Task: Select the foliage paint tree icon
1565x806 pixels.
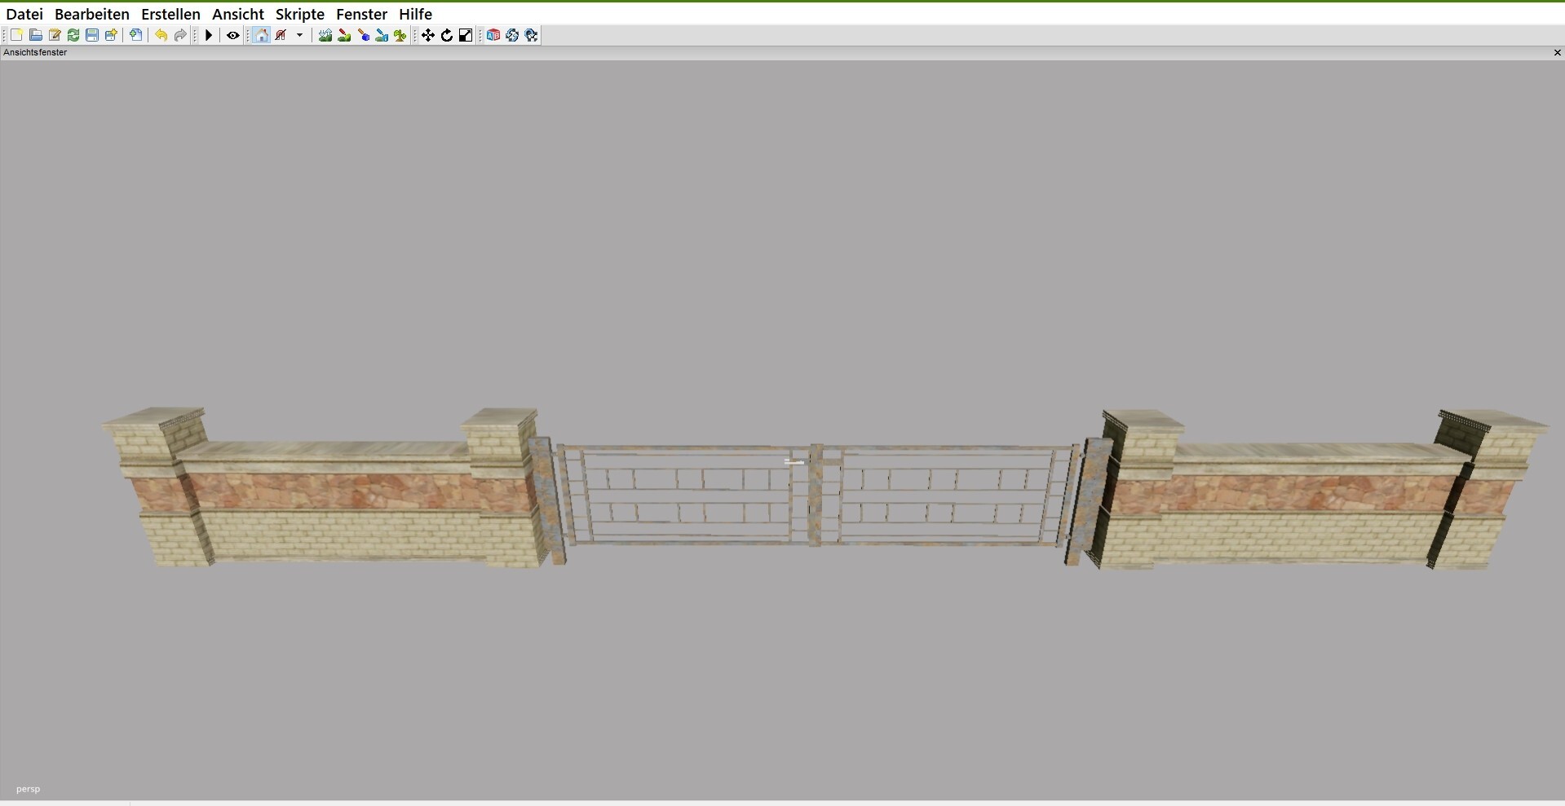Action: [x=400, y=35]
